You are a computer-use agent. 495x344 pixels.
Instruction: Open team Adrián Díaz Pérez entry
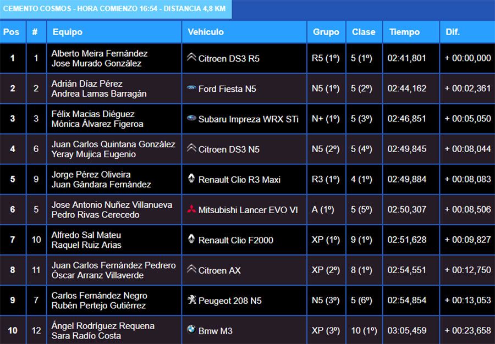click(87, 84)
